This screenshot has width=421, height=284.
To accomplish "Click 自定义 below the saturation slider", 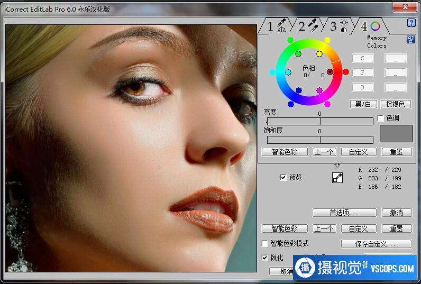I will 359,152.
